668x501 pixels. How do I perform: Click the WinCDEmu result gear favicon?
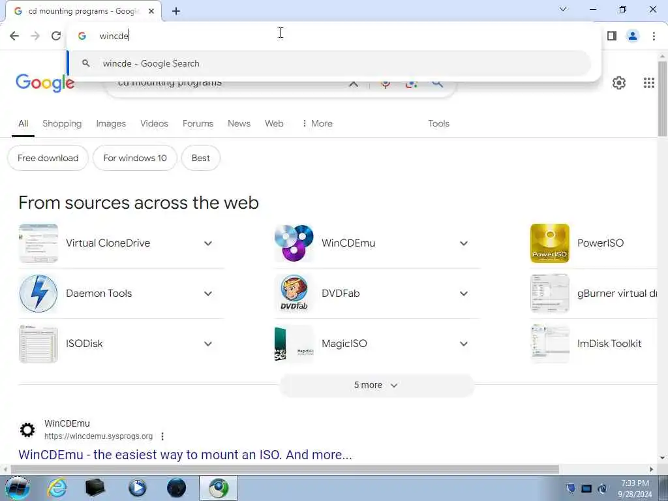[27, 430]
